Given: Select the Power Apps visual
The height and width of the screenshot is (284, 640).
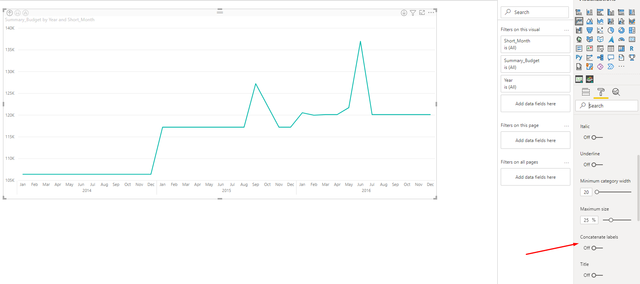Looking at the screenshot, I should [x=600, y=67].
